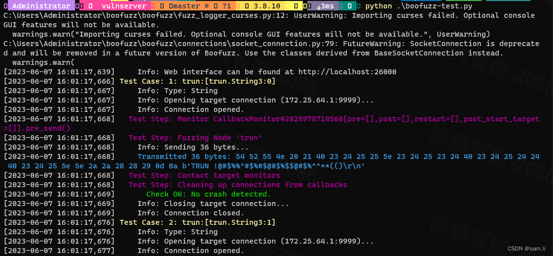Image resolution: width=553 pixels, height=256 pixels.
Task: Click the Test Step: Contact target monitors line
Action: 204,175
